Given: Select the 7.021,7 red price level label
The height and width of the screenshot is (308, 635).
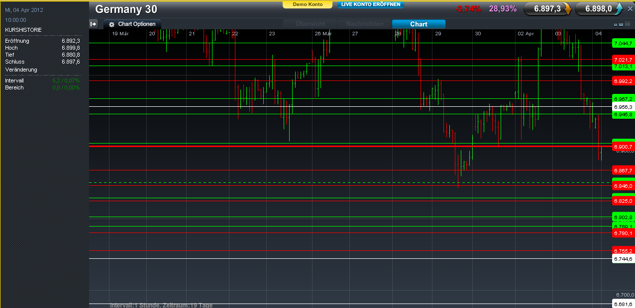Looking at the screenshot, I should pos(623,60).
